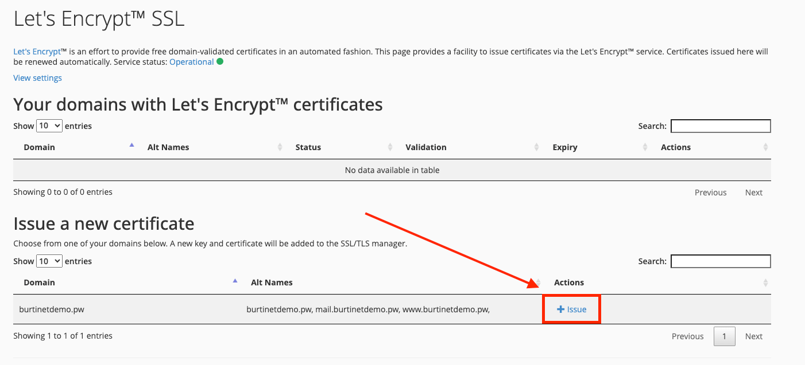Image resolution: width=805 pixels, height=365 pixels.
Task: Focus the Search field above new certificate table
Action: pyautogui.click(x=720, y=261)
